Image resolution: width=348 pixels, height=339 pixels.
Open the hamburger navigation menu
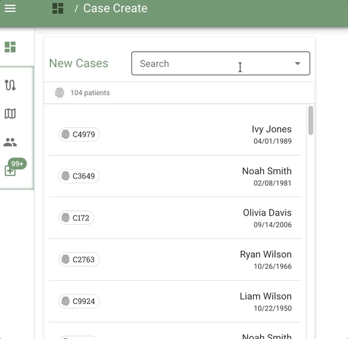[x=10, y=8]
